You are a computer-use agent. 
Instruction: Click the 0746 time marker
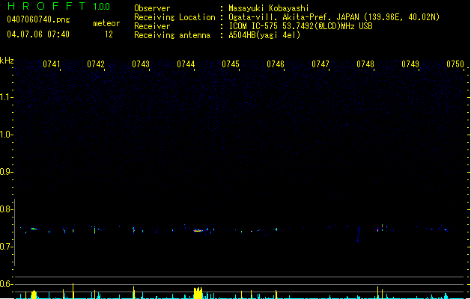pos(276,64)
